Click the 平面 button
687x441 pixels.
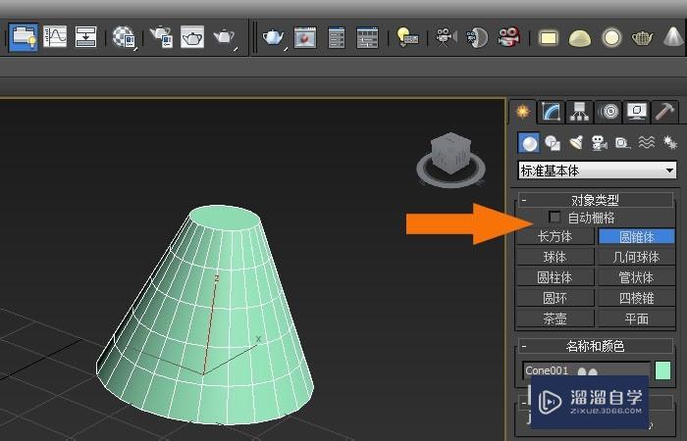point(637,318)
